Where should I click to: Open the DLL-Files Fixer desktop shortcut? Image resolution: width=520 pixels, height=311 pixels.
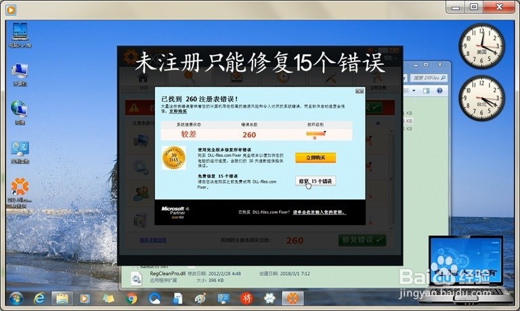point(20,193)
